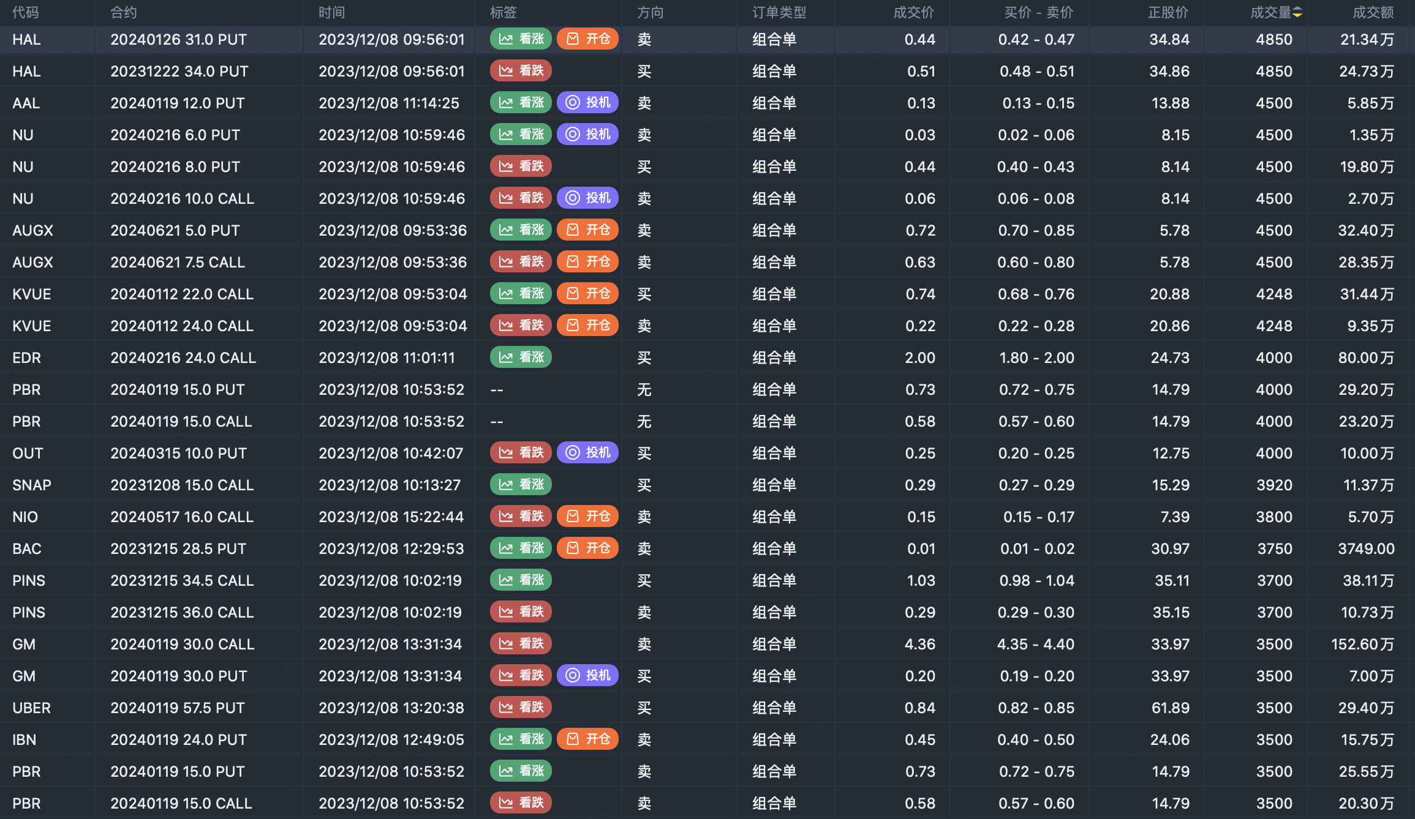Click 开仓 tag on IBN 24.0 PUT row
Viewport: 1415px width, 819px height.
click(587, 739)
